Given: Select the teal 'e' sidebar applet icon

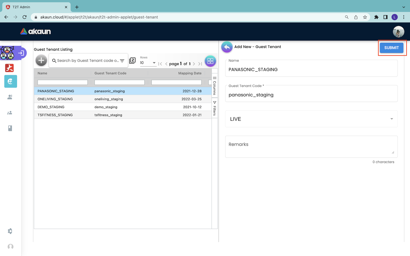Looking at the screenshot, I should point(11,82).
